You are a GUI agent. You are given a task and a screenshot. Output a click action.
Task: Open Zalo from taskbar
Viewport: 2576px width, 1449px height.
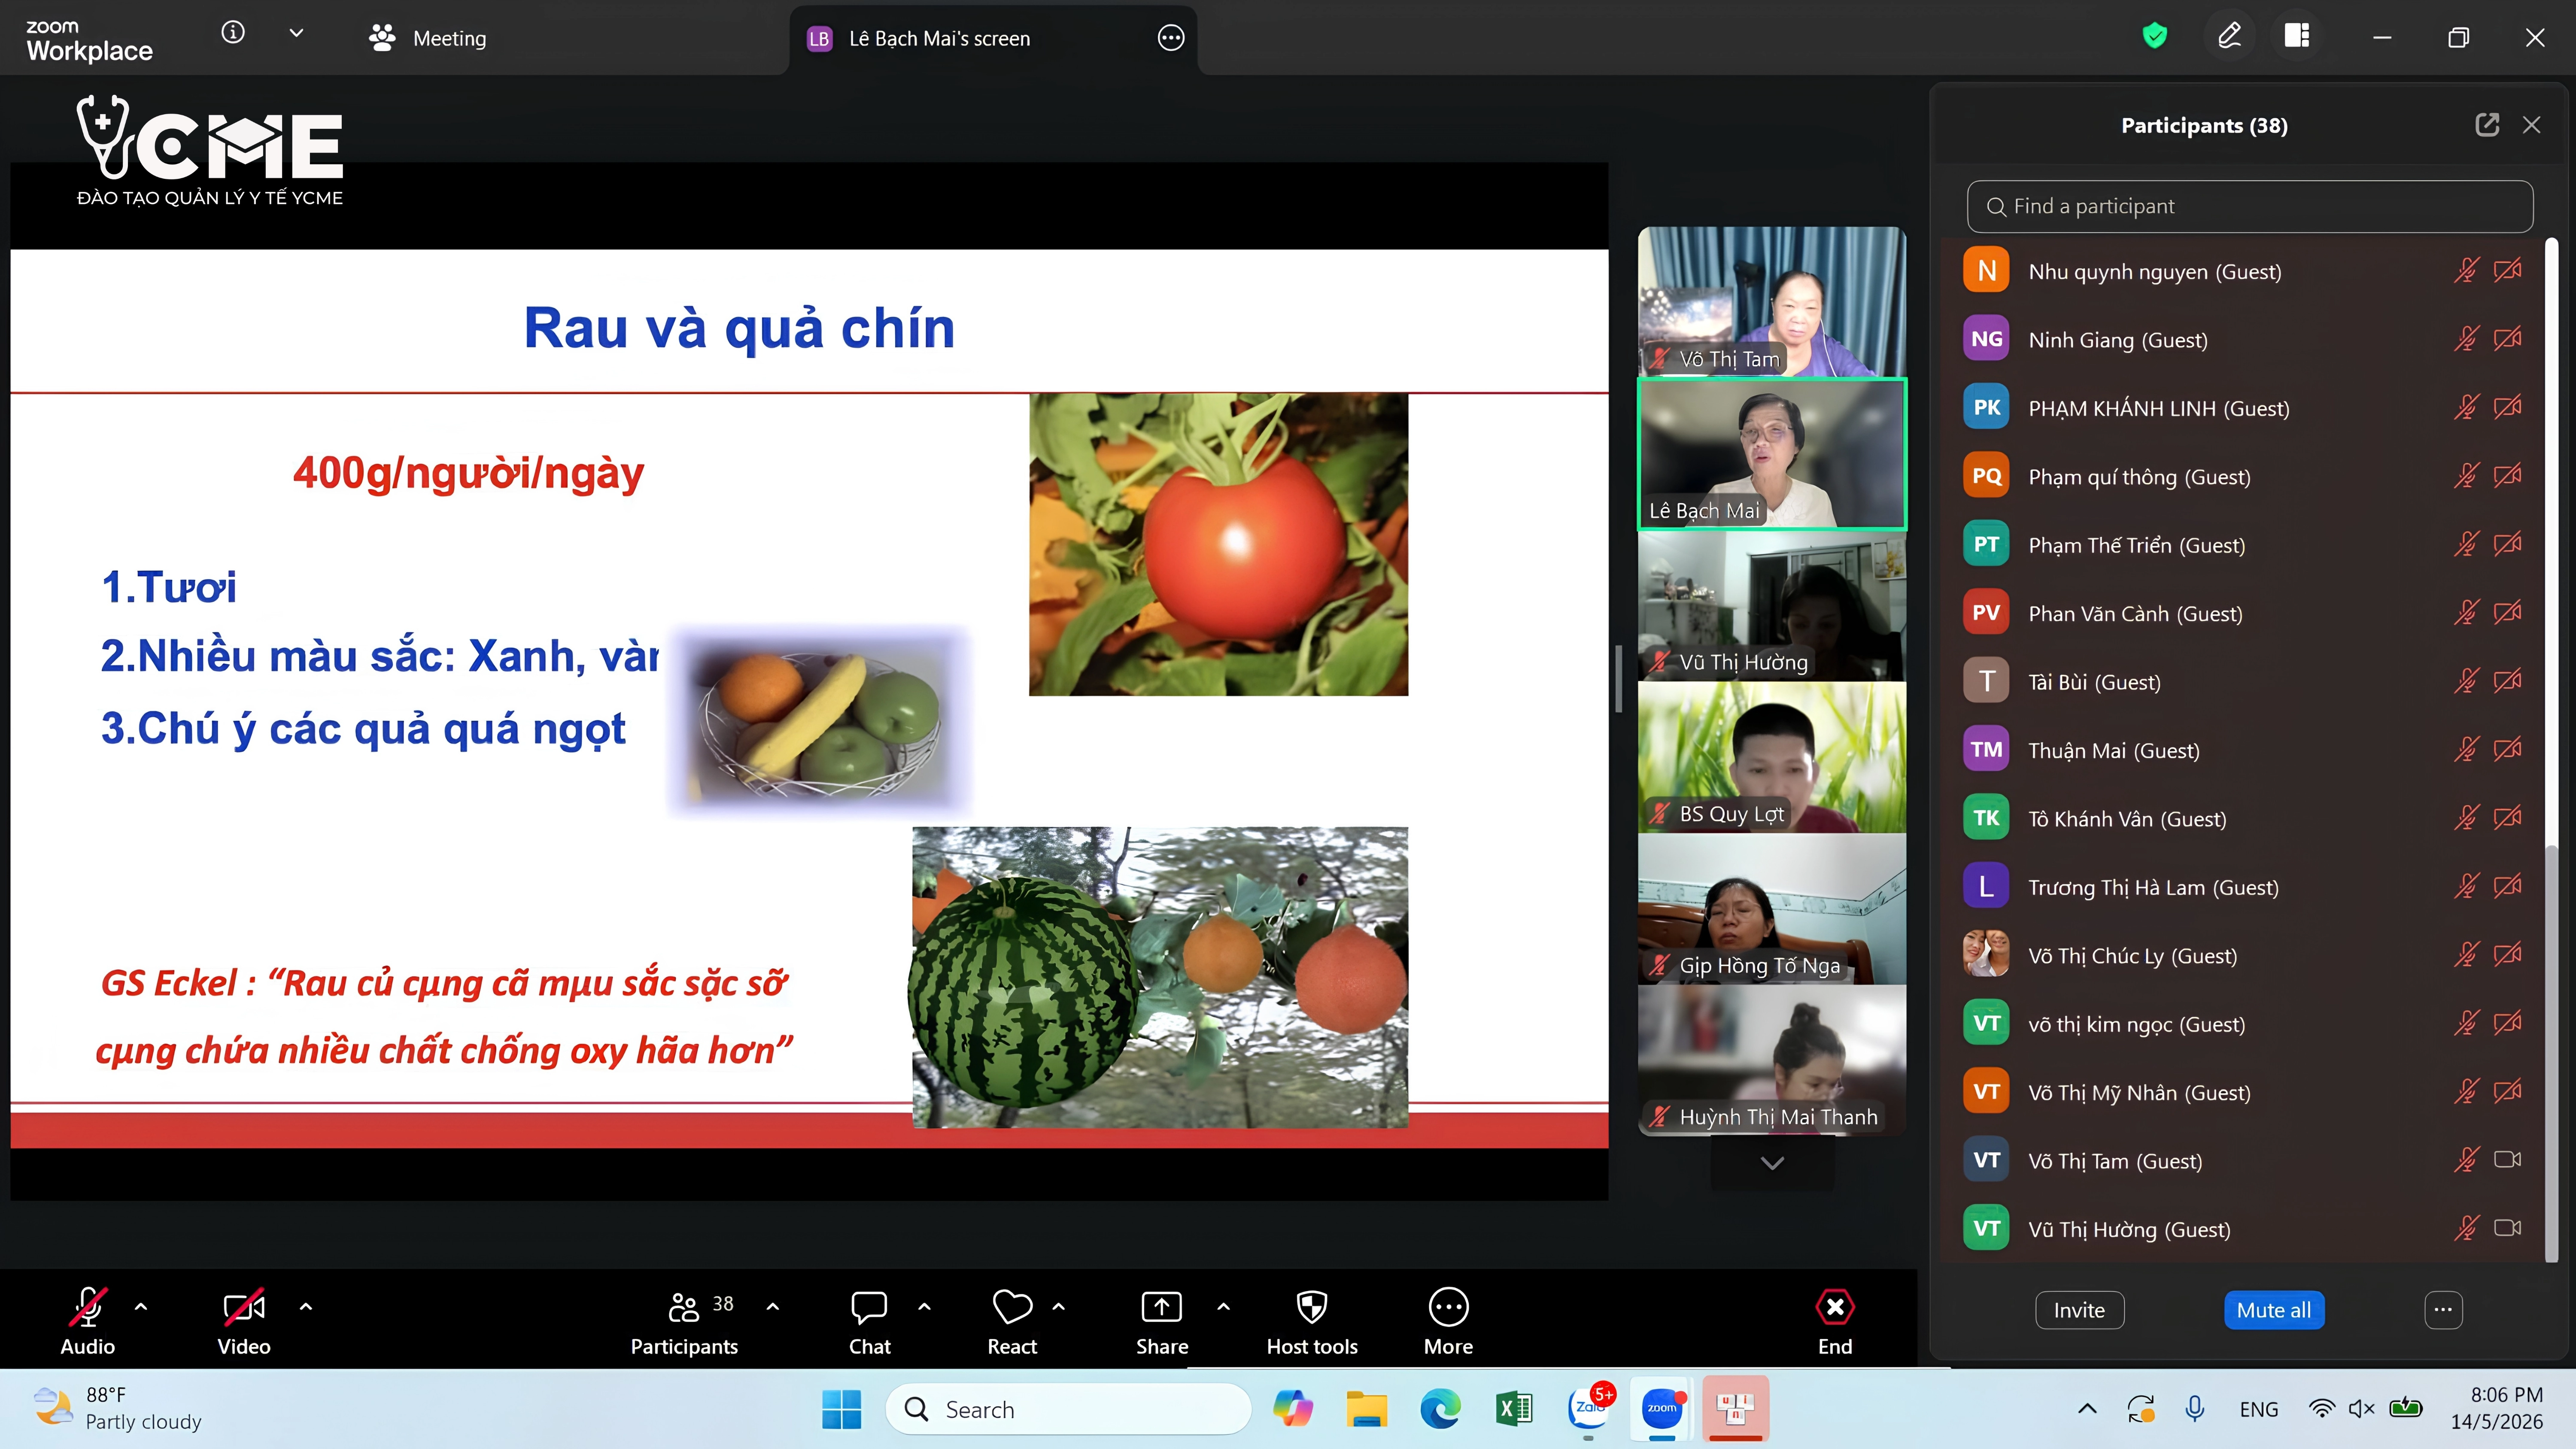(x=1588, y=1409)
